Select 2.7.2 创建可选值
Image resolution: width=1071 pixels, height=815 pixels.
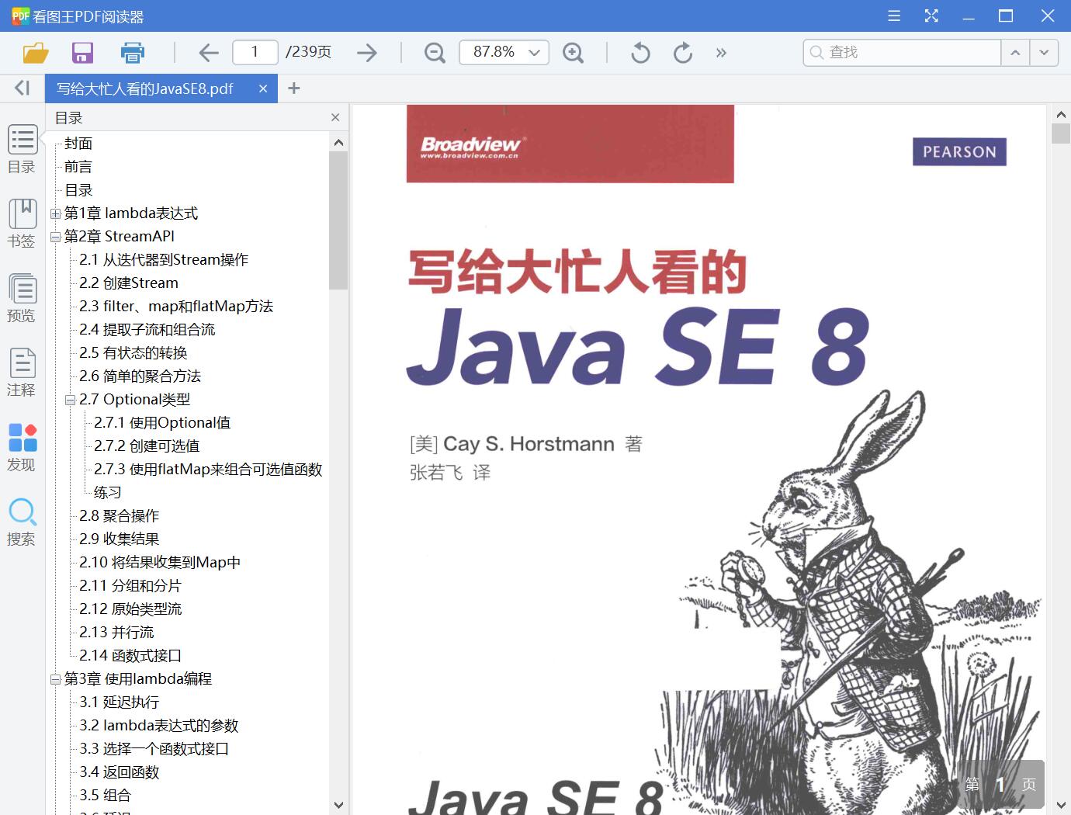tap(147, 446)
